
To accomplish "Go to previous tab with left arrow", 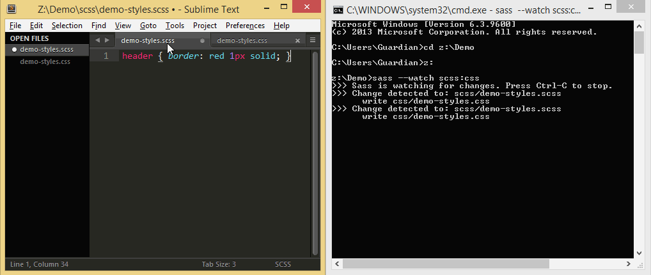I will click(98, 40).
